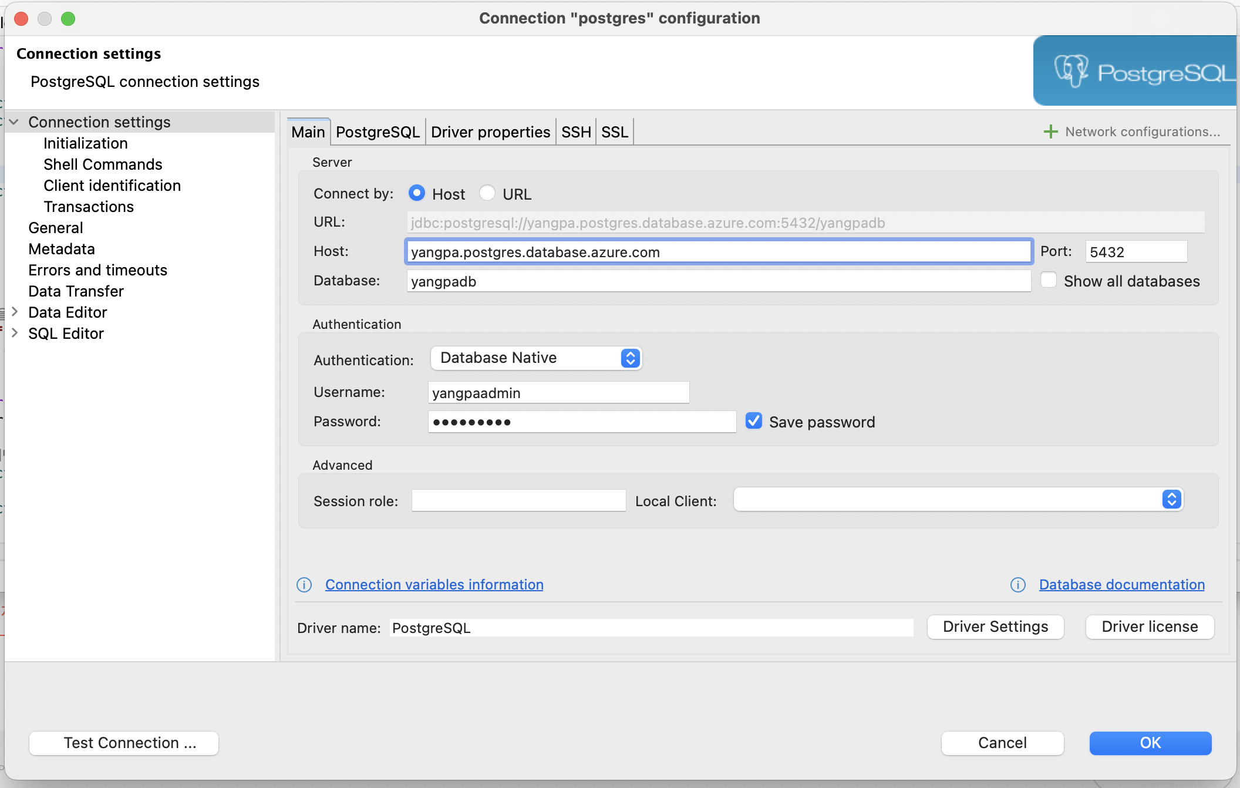Switch to the SSH tab

pyautogui.click(x=575, y=132)
